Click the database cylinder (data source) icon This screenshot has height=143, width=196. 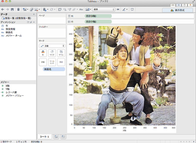pos(18,9)
